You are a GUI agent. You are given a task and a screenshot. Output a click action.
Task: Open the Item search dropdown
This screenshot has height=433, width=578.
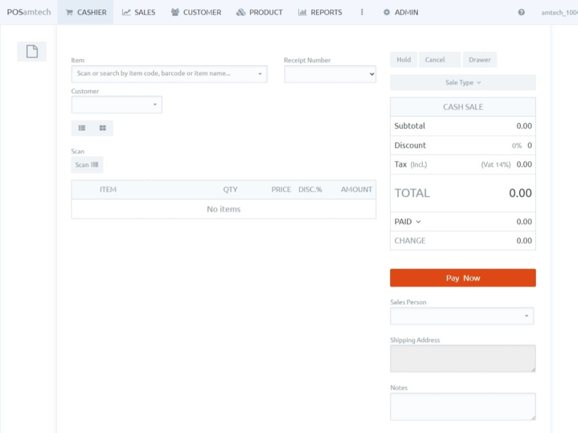point(169,74)
